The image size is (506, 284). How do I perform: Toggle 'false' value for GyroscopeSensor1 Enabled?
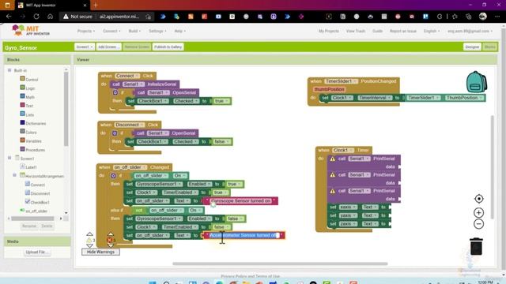click(x=235, y=219)
